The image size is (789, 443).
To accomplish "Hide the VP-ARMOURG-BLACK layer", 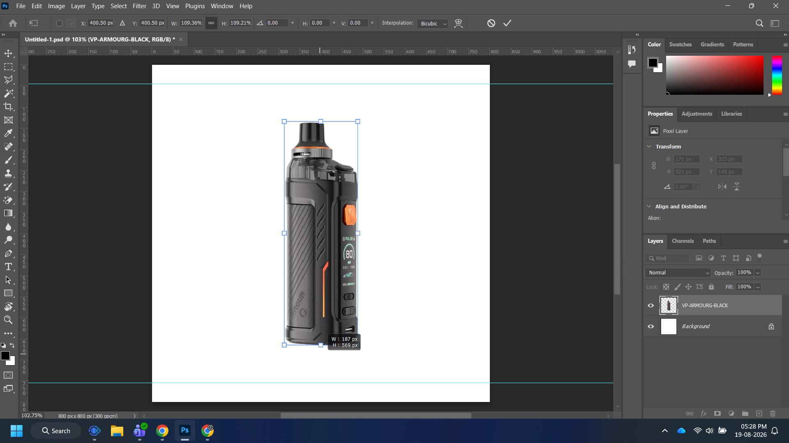I will pos(651,306).
